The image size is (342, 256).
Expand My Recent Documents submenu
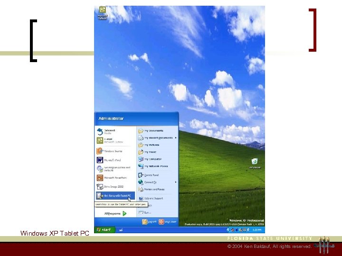[157, 138]
